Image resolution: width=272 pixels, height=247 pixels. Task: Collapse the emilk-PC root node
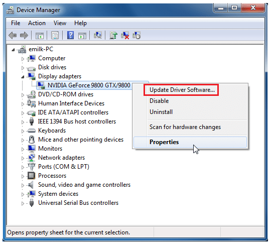click(13, 50)
